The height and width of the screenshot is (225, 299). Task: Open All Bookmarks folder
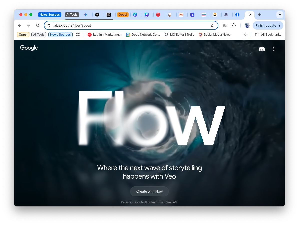(268, 35)
